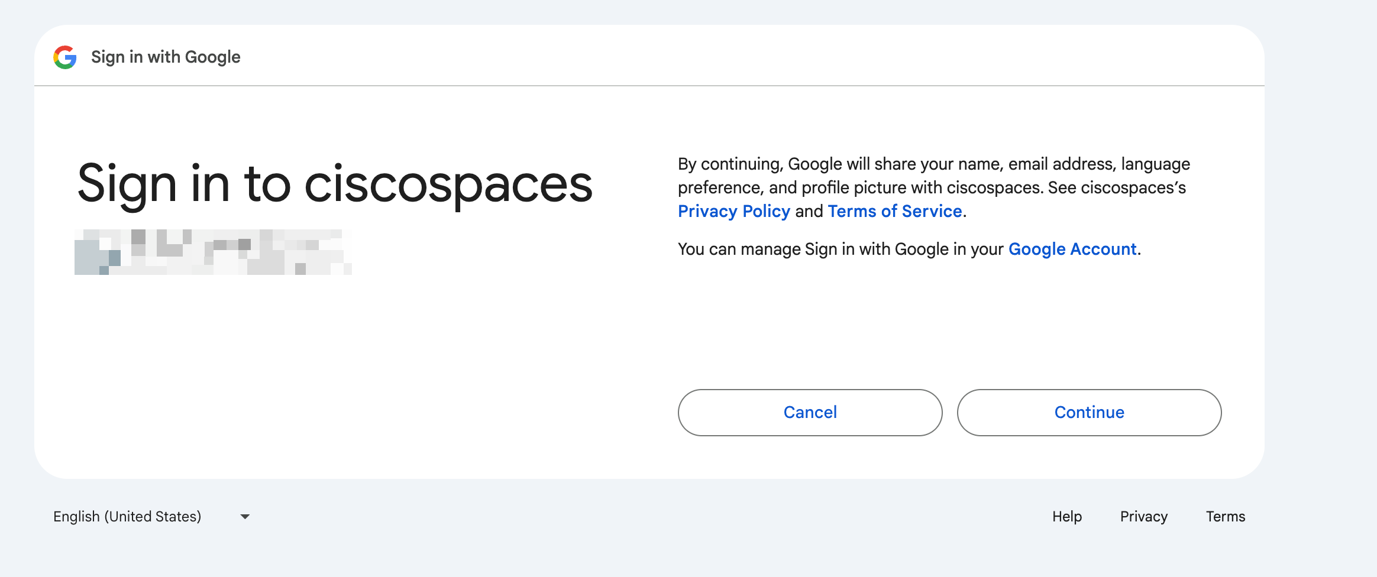1377x577 pixels.
Task: Click the white sign-in card background
Action: pos(355,367)
